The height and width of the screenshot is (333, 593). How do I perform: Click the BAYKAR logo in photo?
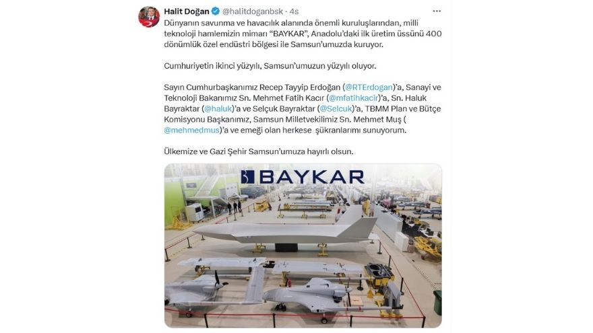point(303,177)
